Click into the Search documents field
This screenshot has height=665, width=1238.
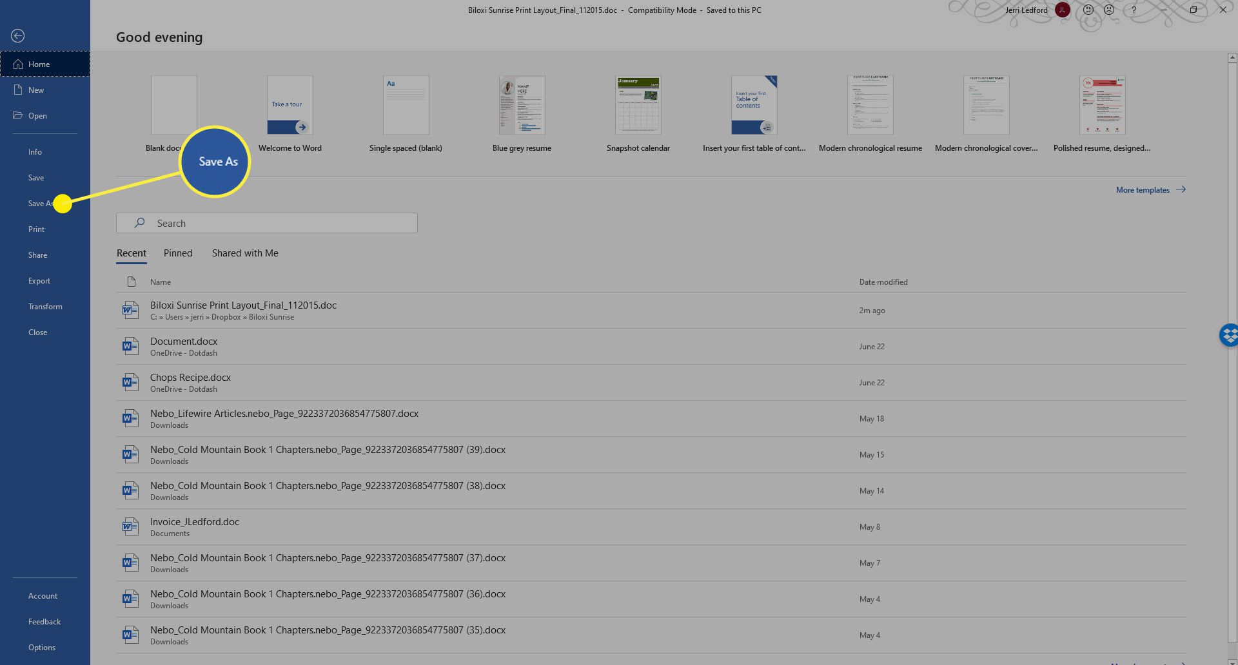point(267,223)
